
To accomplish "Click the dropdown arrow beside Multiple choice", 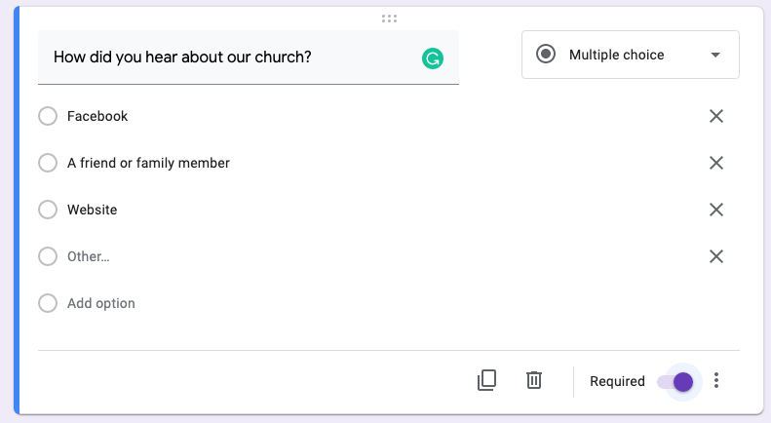I will (715, 56).
